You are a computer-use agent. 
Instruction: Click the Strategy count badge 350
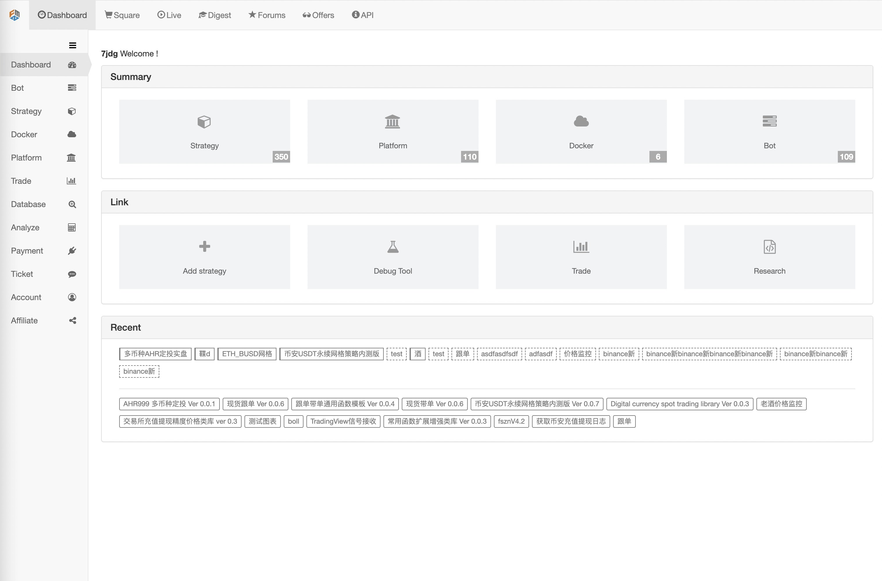(x=281, y=157)
